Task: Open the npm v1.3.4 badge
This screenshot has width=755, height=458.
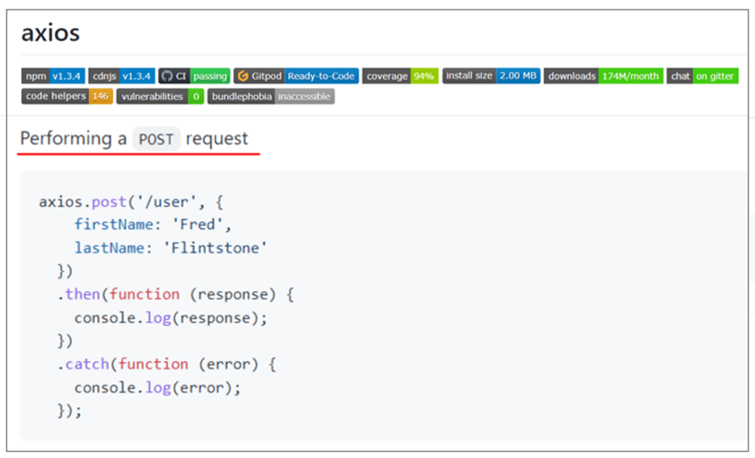Action: coord(53,76)
